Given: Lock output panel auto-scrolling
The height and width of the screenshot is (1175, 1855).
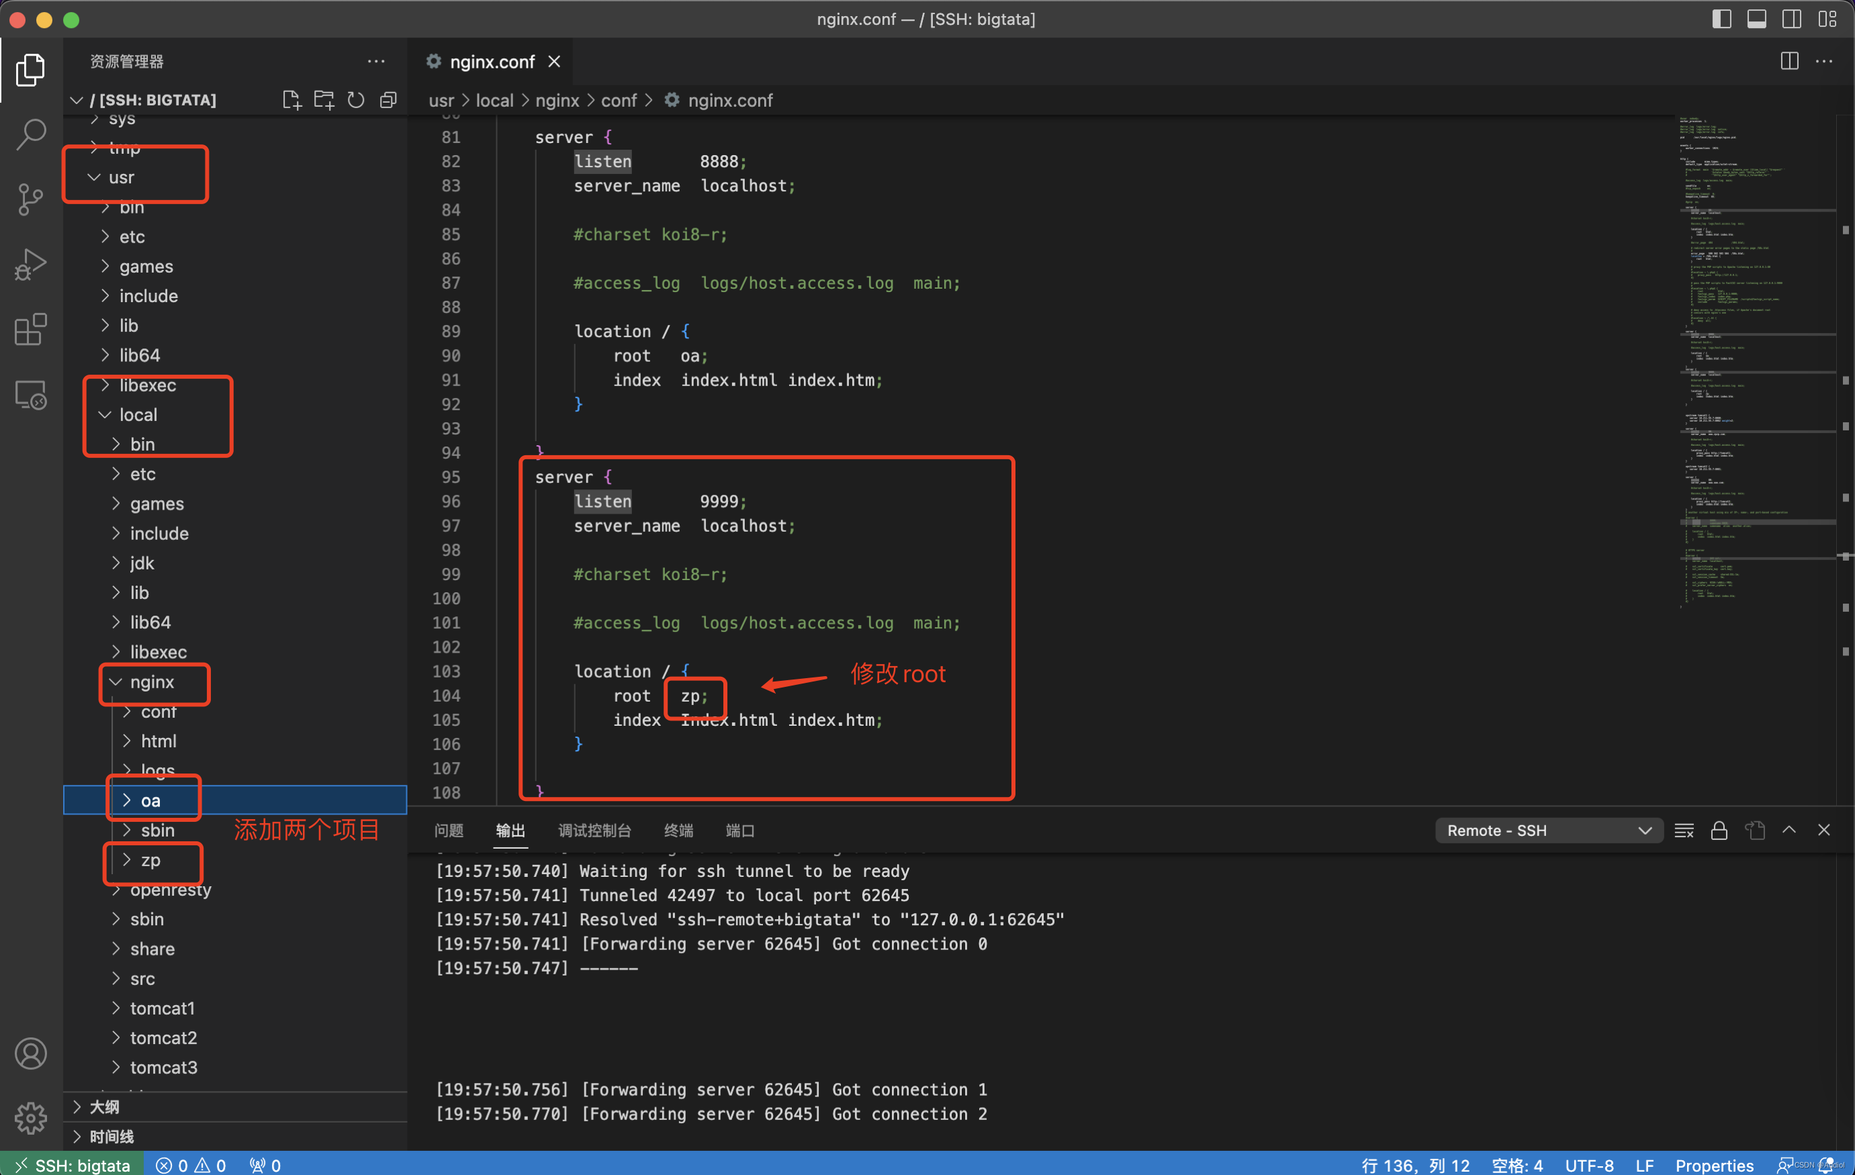Looking at the screenshot, I should (x=1719, y=830).
